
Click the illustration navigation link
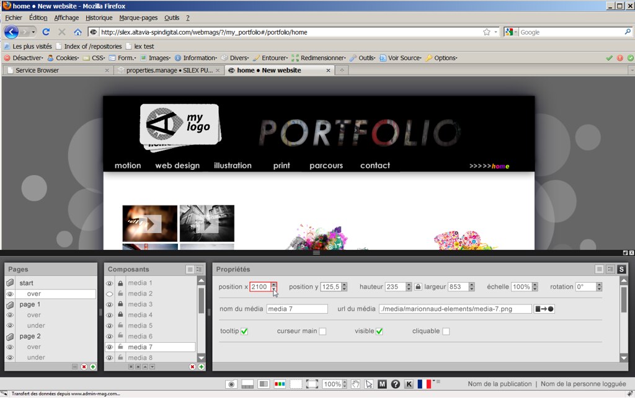pos(233,166)
